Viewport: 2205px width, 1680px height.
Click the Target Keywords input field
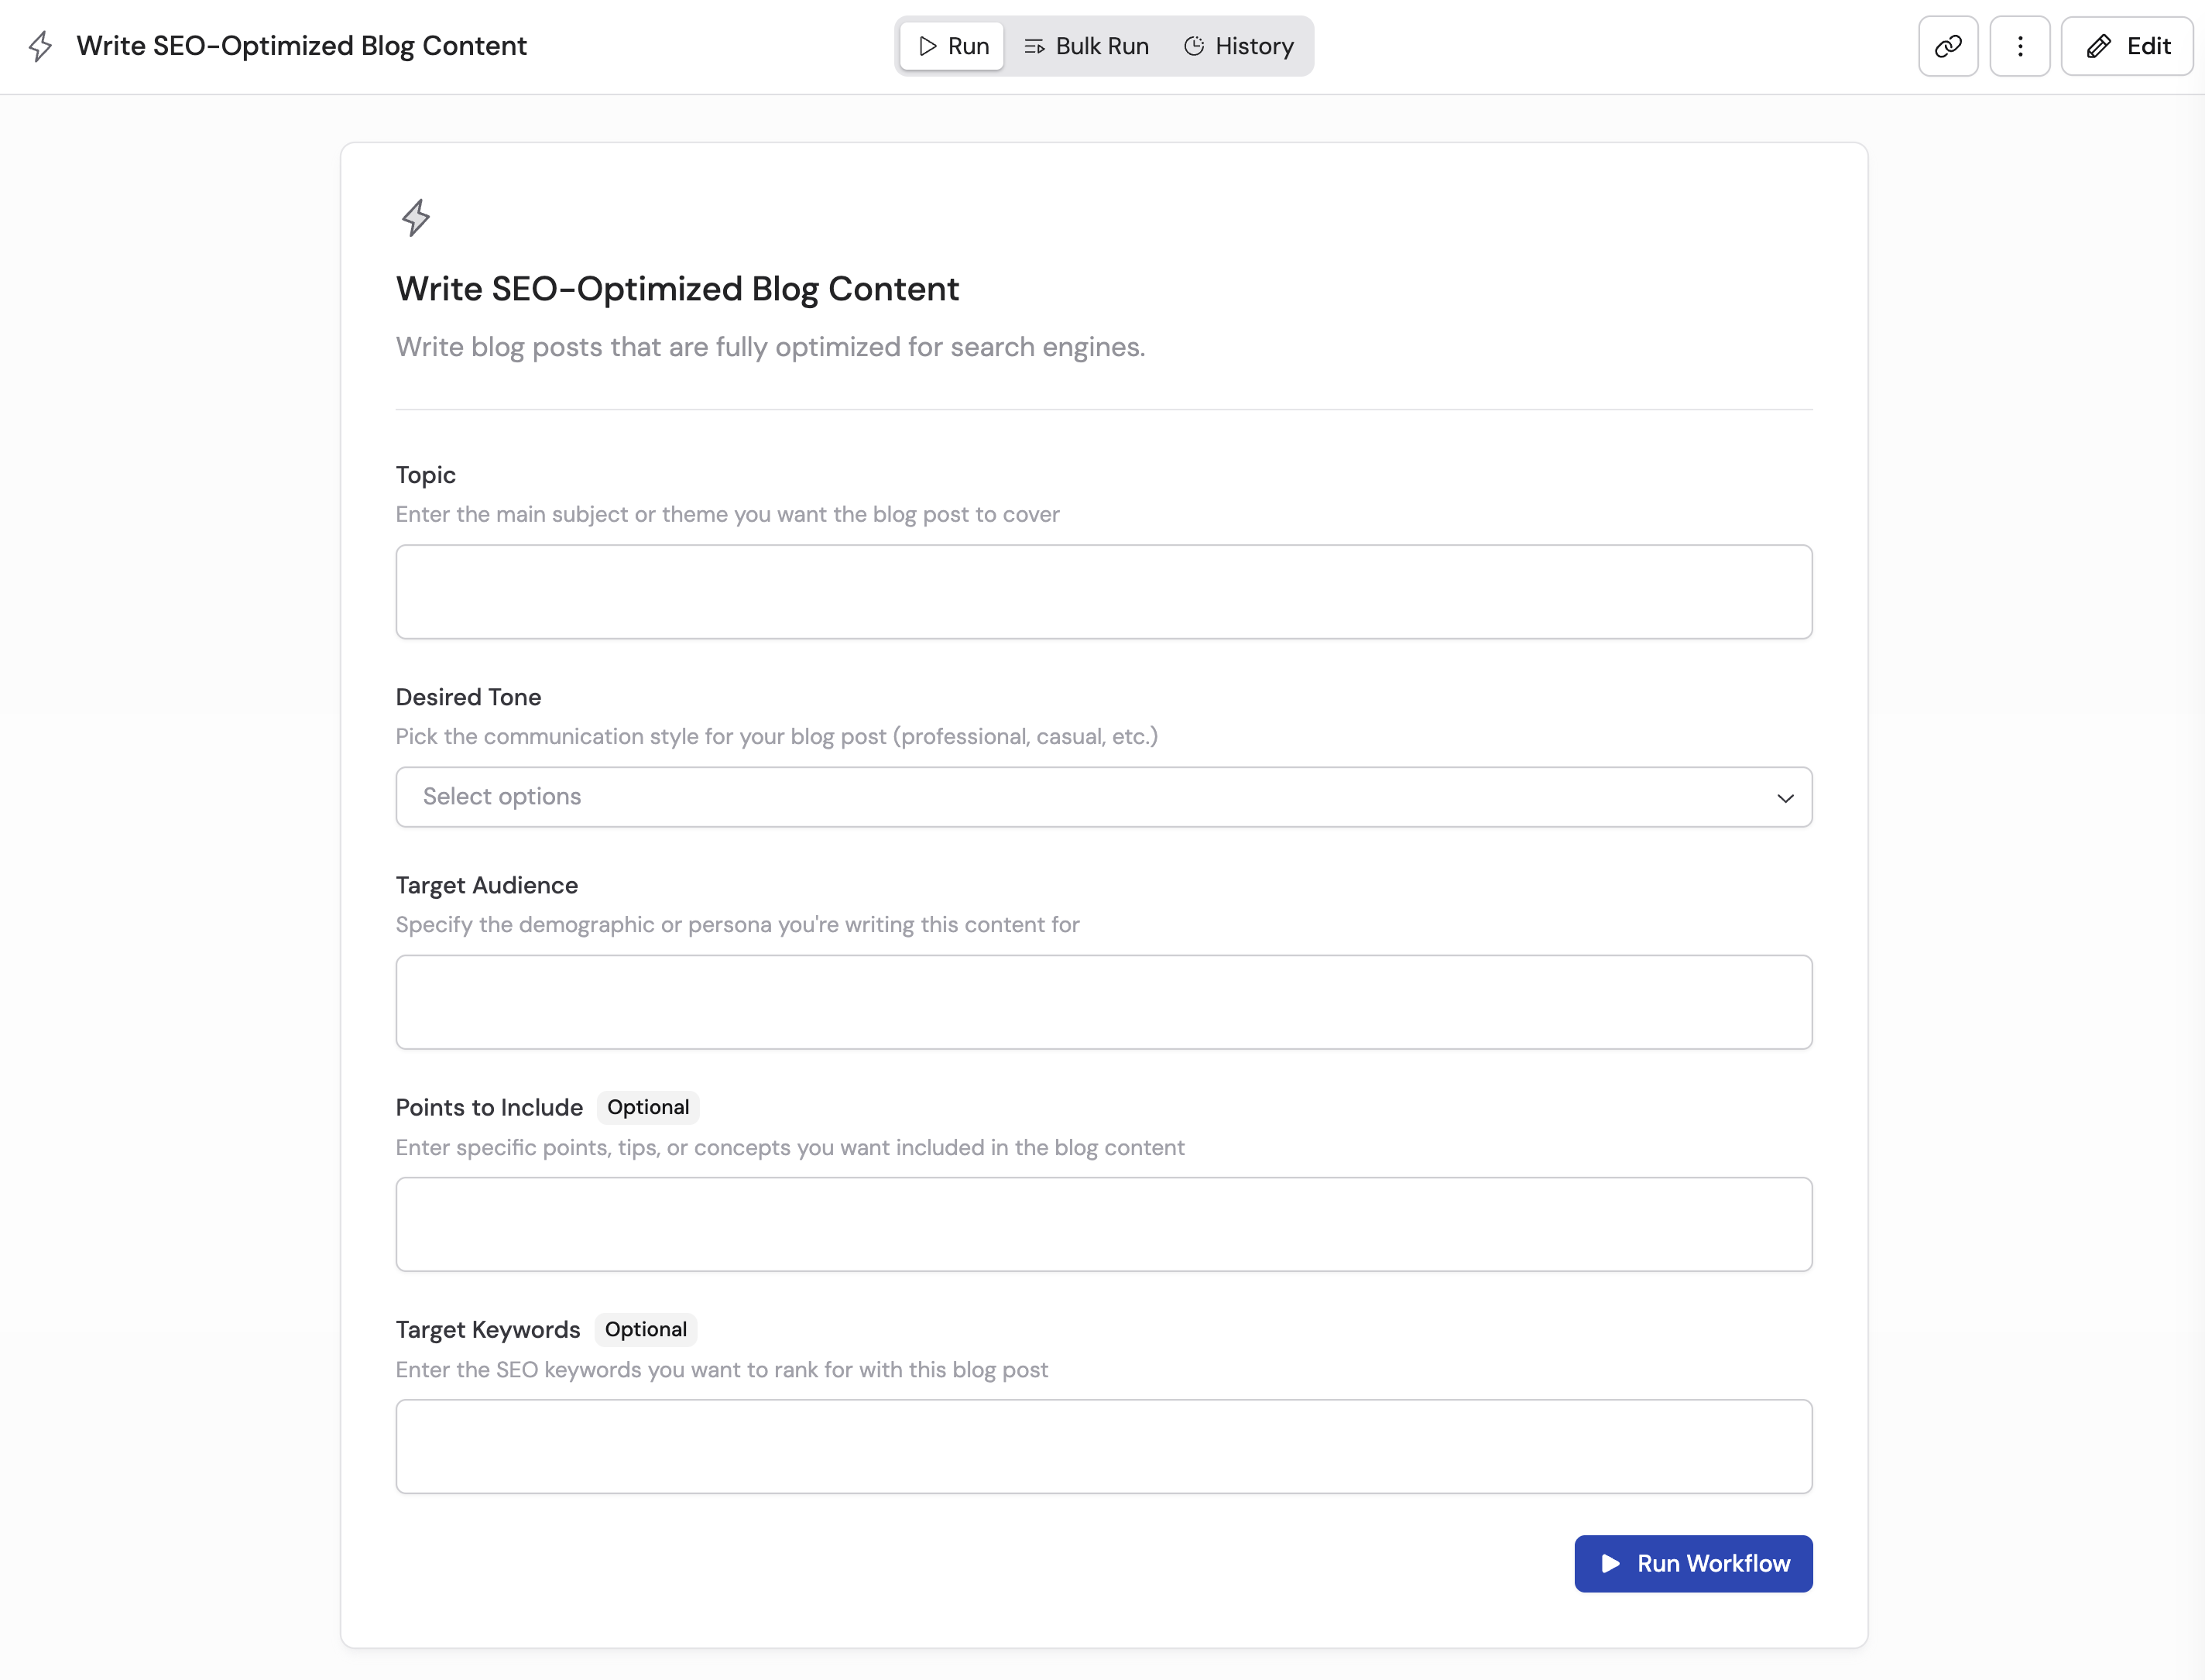tap(1103, 1446)
